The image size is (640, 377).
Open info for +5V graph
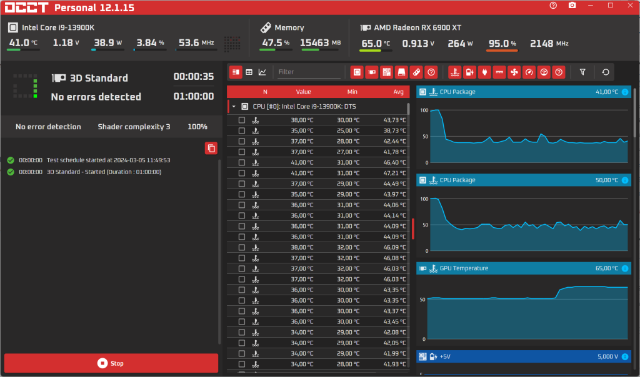625,356
